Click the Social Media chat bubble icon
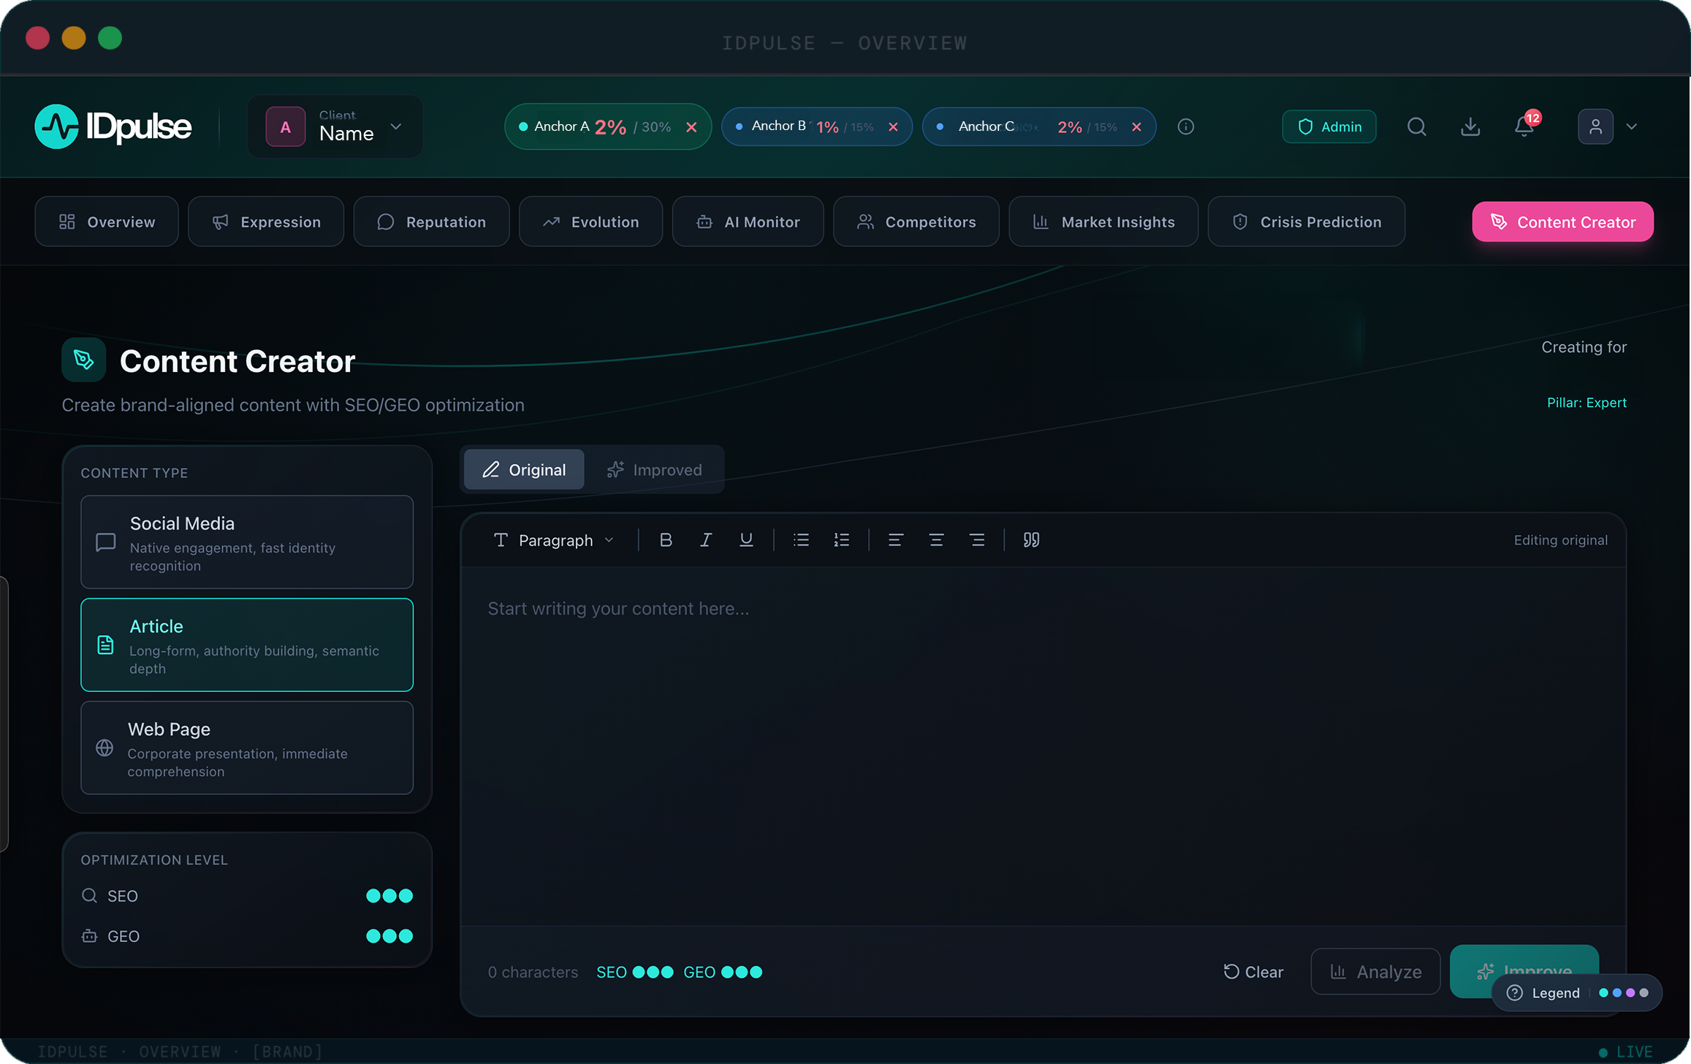1691x1064 pixels. tap(105, 542)
